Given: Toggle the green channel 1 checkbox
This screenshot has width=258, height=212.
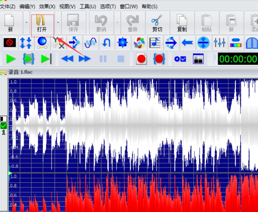Looking at the screenshot, I should (4, 126).
